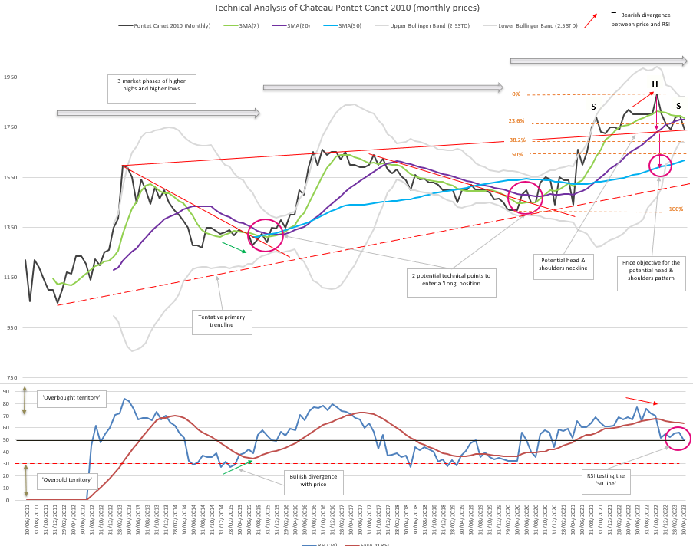693x546 pixels.
Task: Click the 38.2% Fibonacci level label
Action: point(517,140)
